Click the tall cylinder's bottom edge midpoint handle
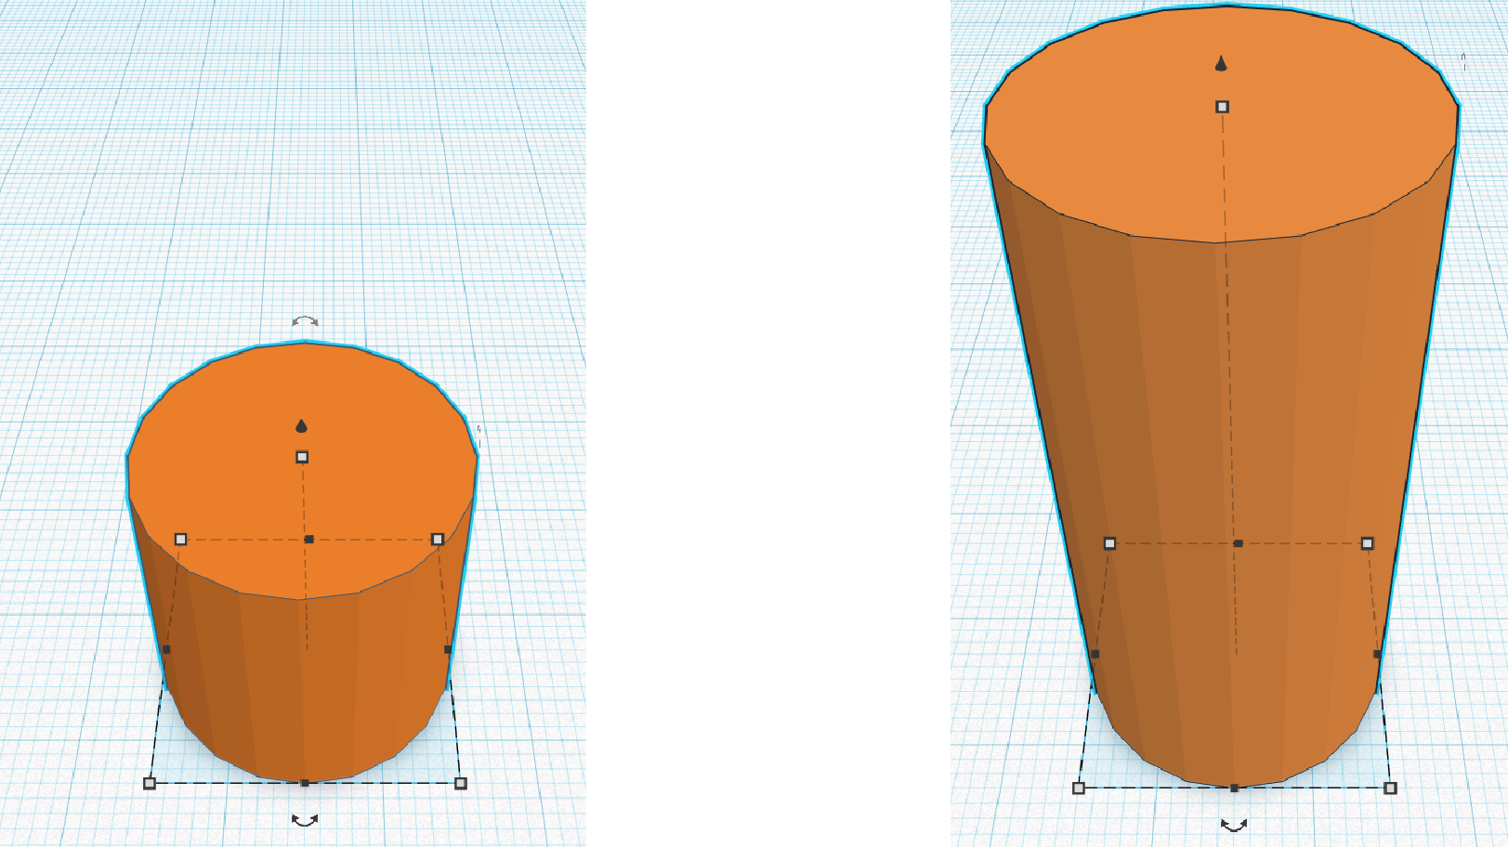 pos(1234,788)
